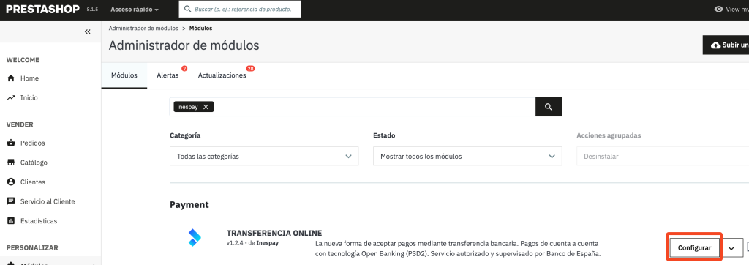Click the Home house icon
This screenshot has height=265, width=749.
11,78
